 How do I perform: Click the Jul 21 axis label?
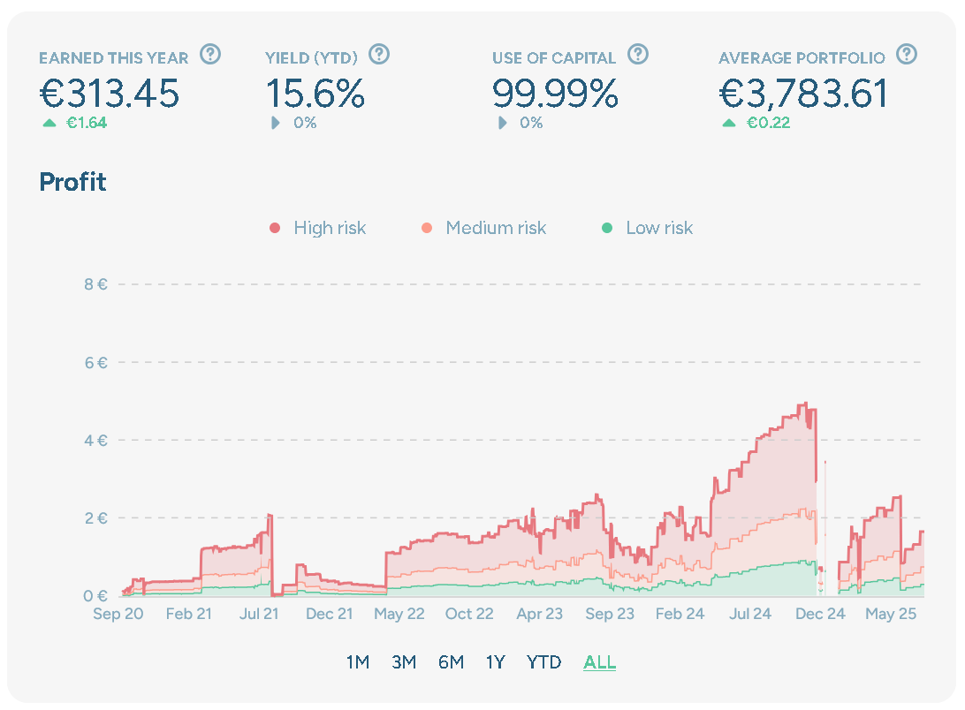click(x=259, y=614)
